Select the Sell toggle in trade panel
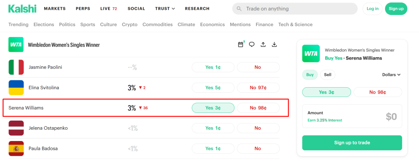 [x=328, y=75]
